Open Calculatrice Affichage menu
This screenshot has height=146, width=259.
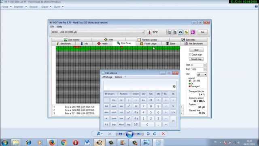107,77
